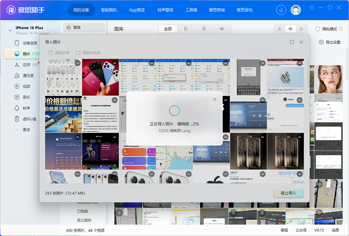Open 铃声壁纸 tab
This screenshot has width=349, height=236.
point(165,10)
